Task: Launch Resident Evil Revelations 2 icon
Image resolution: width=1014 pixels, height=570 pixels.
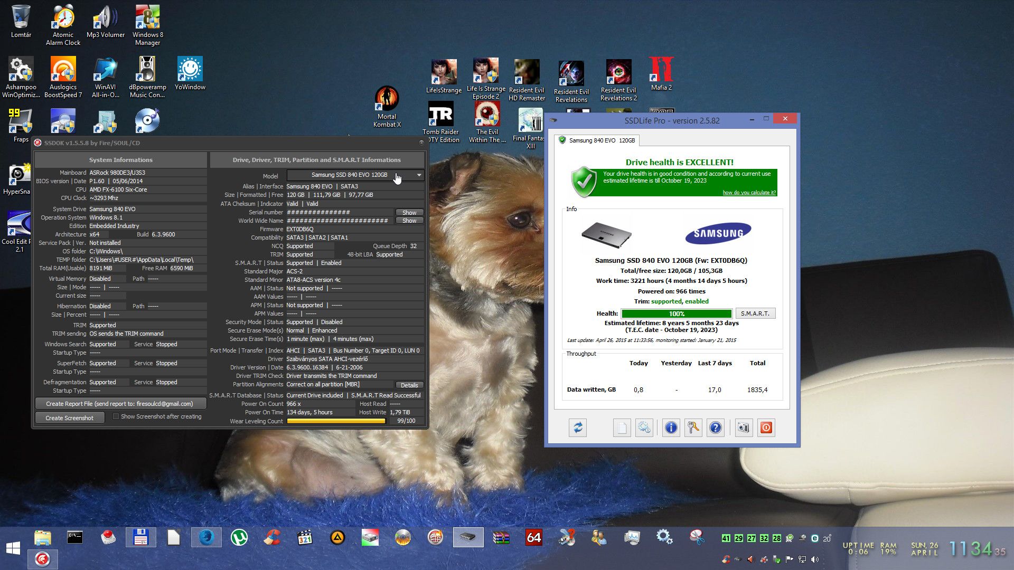Action: pyautogui.click(x=618, y=80)
